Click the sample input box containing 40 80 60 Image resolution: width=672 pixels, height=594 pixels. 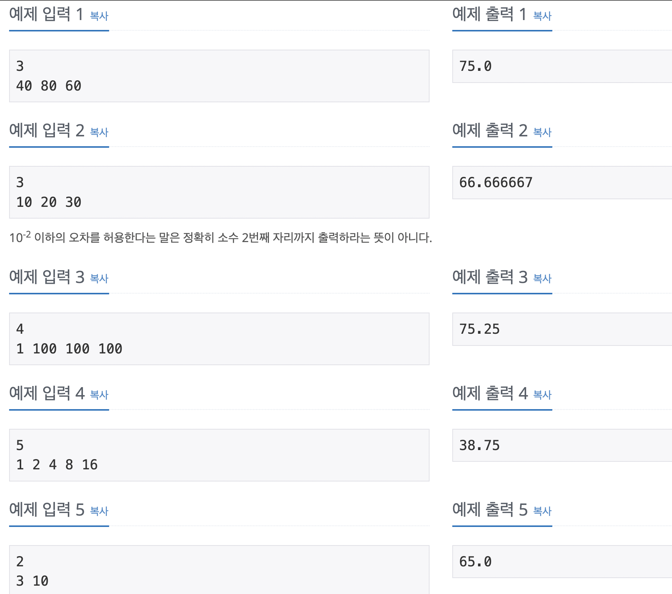(x=219, y=76)
